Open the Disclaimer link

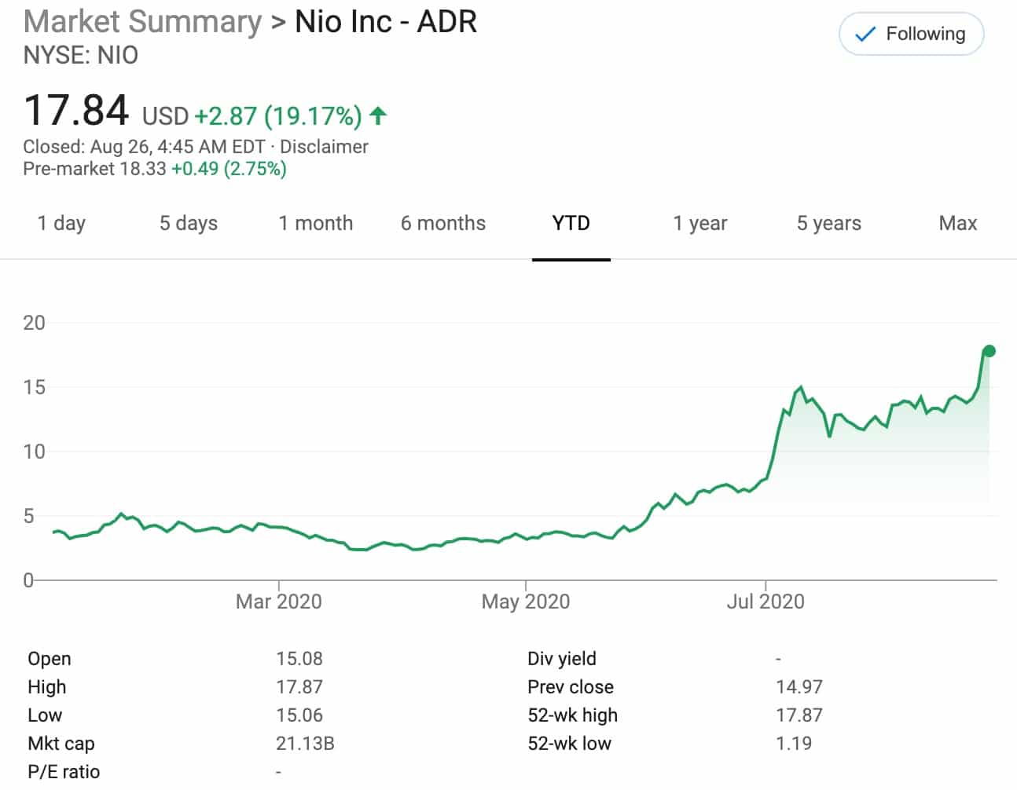click(324, 147)
